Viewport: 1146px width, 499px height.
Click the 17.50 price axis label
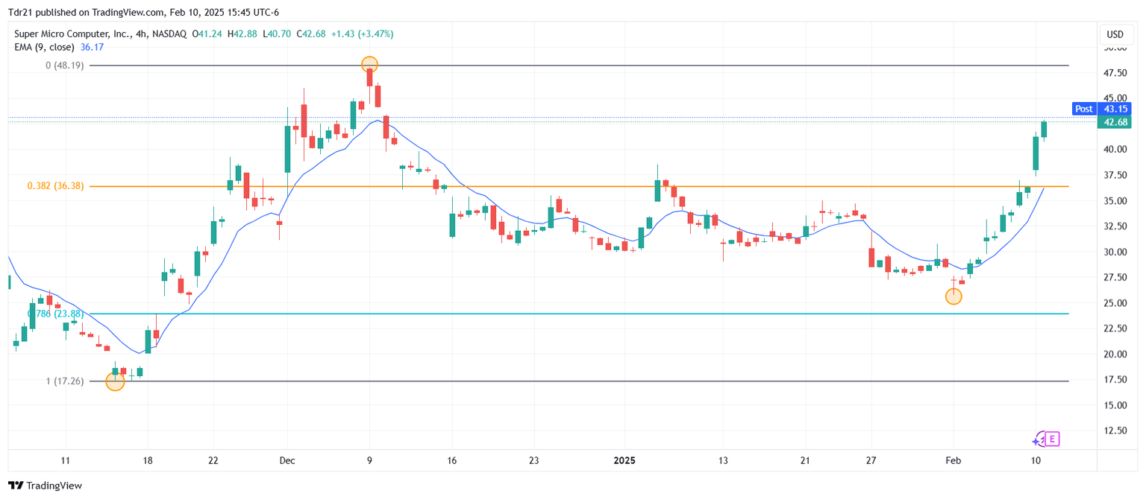pyautogui.click(x=1115, y=380)
